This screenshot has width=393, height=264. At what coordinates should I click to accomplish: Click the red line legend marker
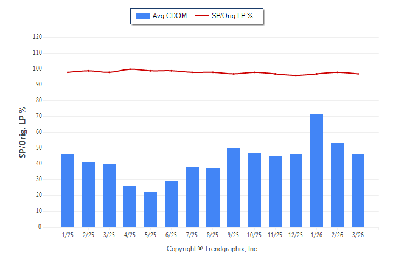(x=201, y=16)
